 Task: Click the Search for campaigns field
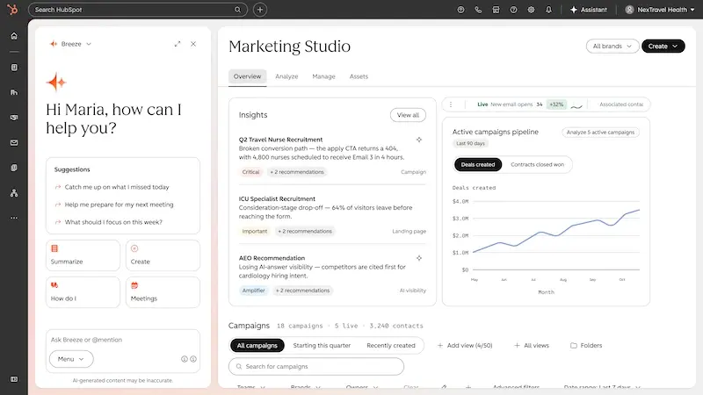coord(316,366)
